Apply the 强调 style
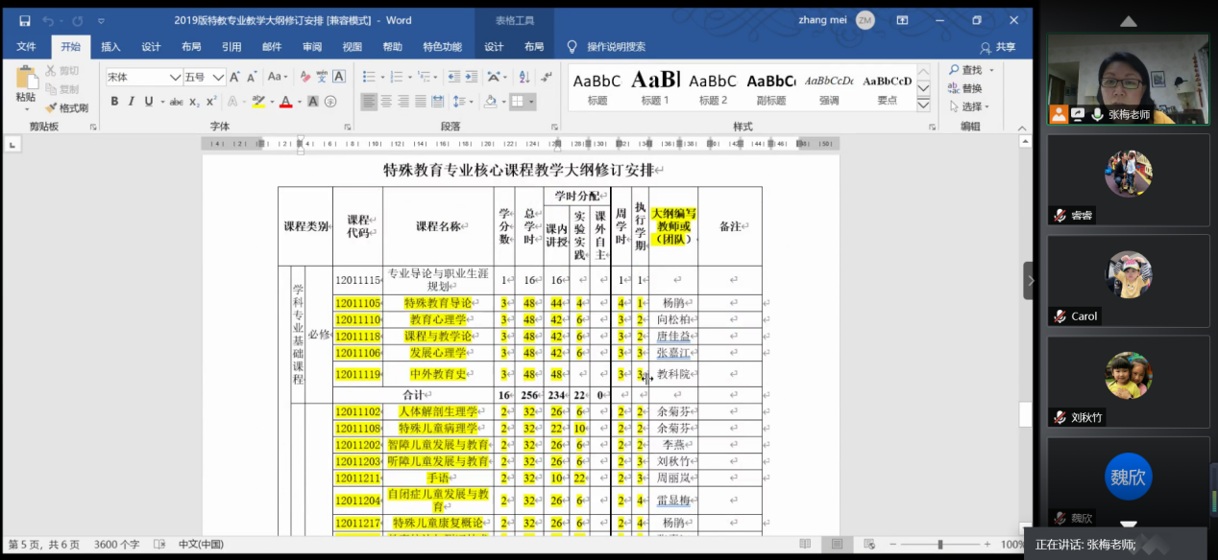1218x560 pixels. 829,86
